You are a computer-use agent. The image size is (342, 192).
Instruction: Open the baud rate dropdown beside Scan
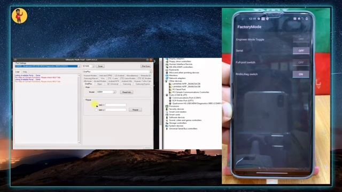point(94,66)
